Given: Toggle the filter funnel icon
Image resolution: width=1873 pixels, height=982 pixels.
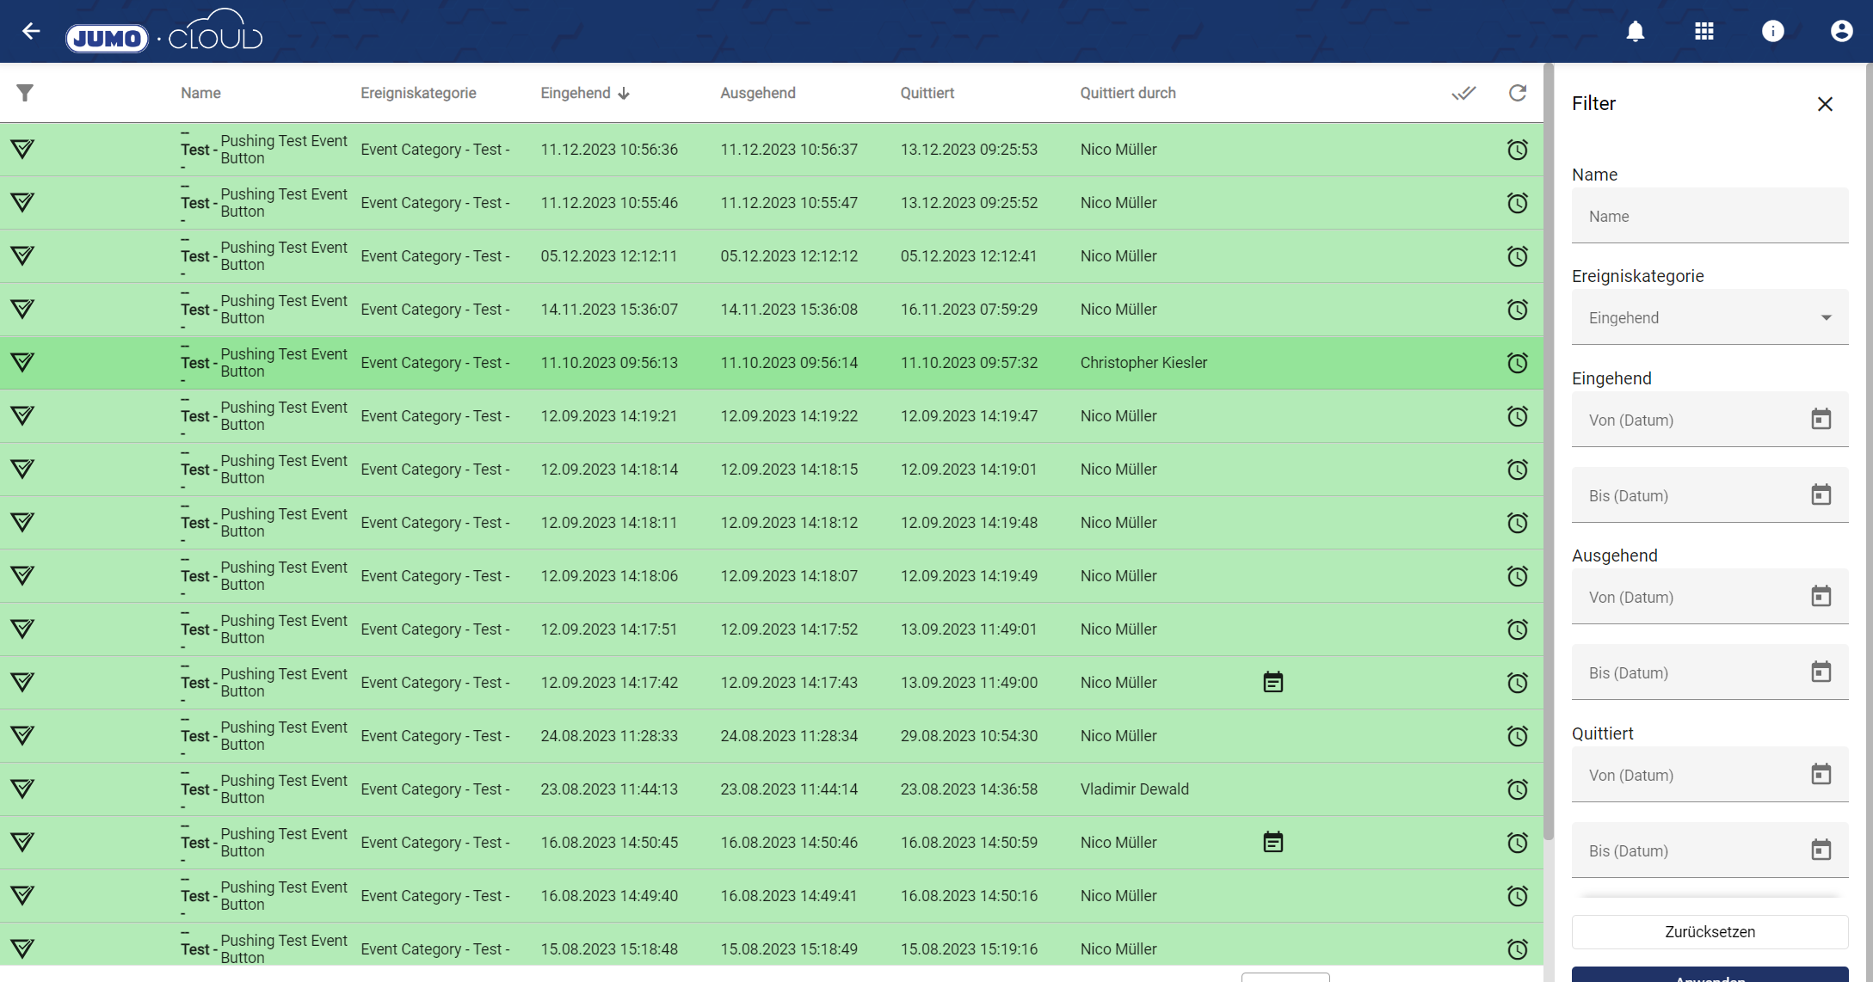Looking at the screenshot, I should tap(25, 93).
